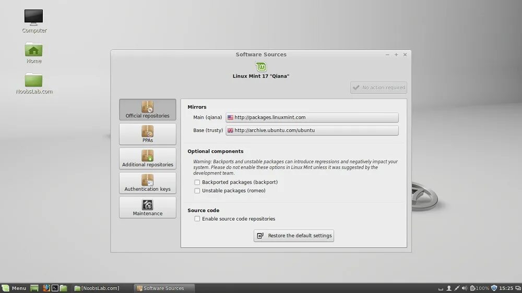
Task: Open the volume control tray icon
Action: pos(465,288)
